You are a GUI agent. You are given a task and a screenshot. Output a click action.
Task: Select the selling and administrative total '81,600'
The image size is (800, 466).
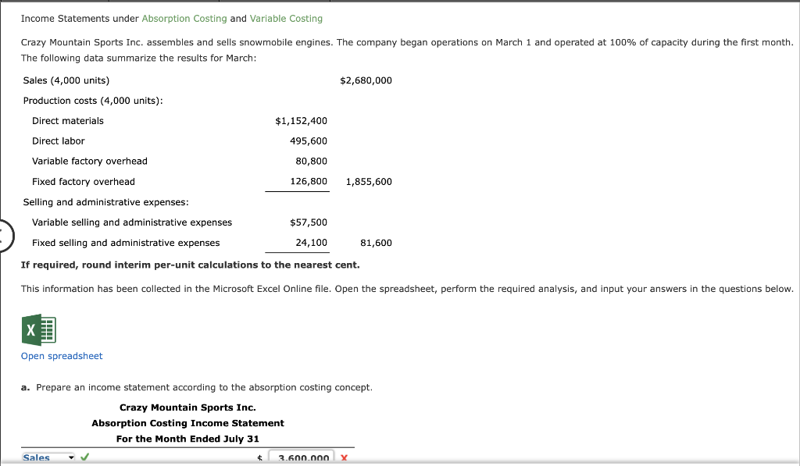tap(376, 244)
